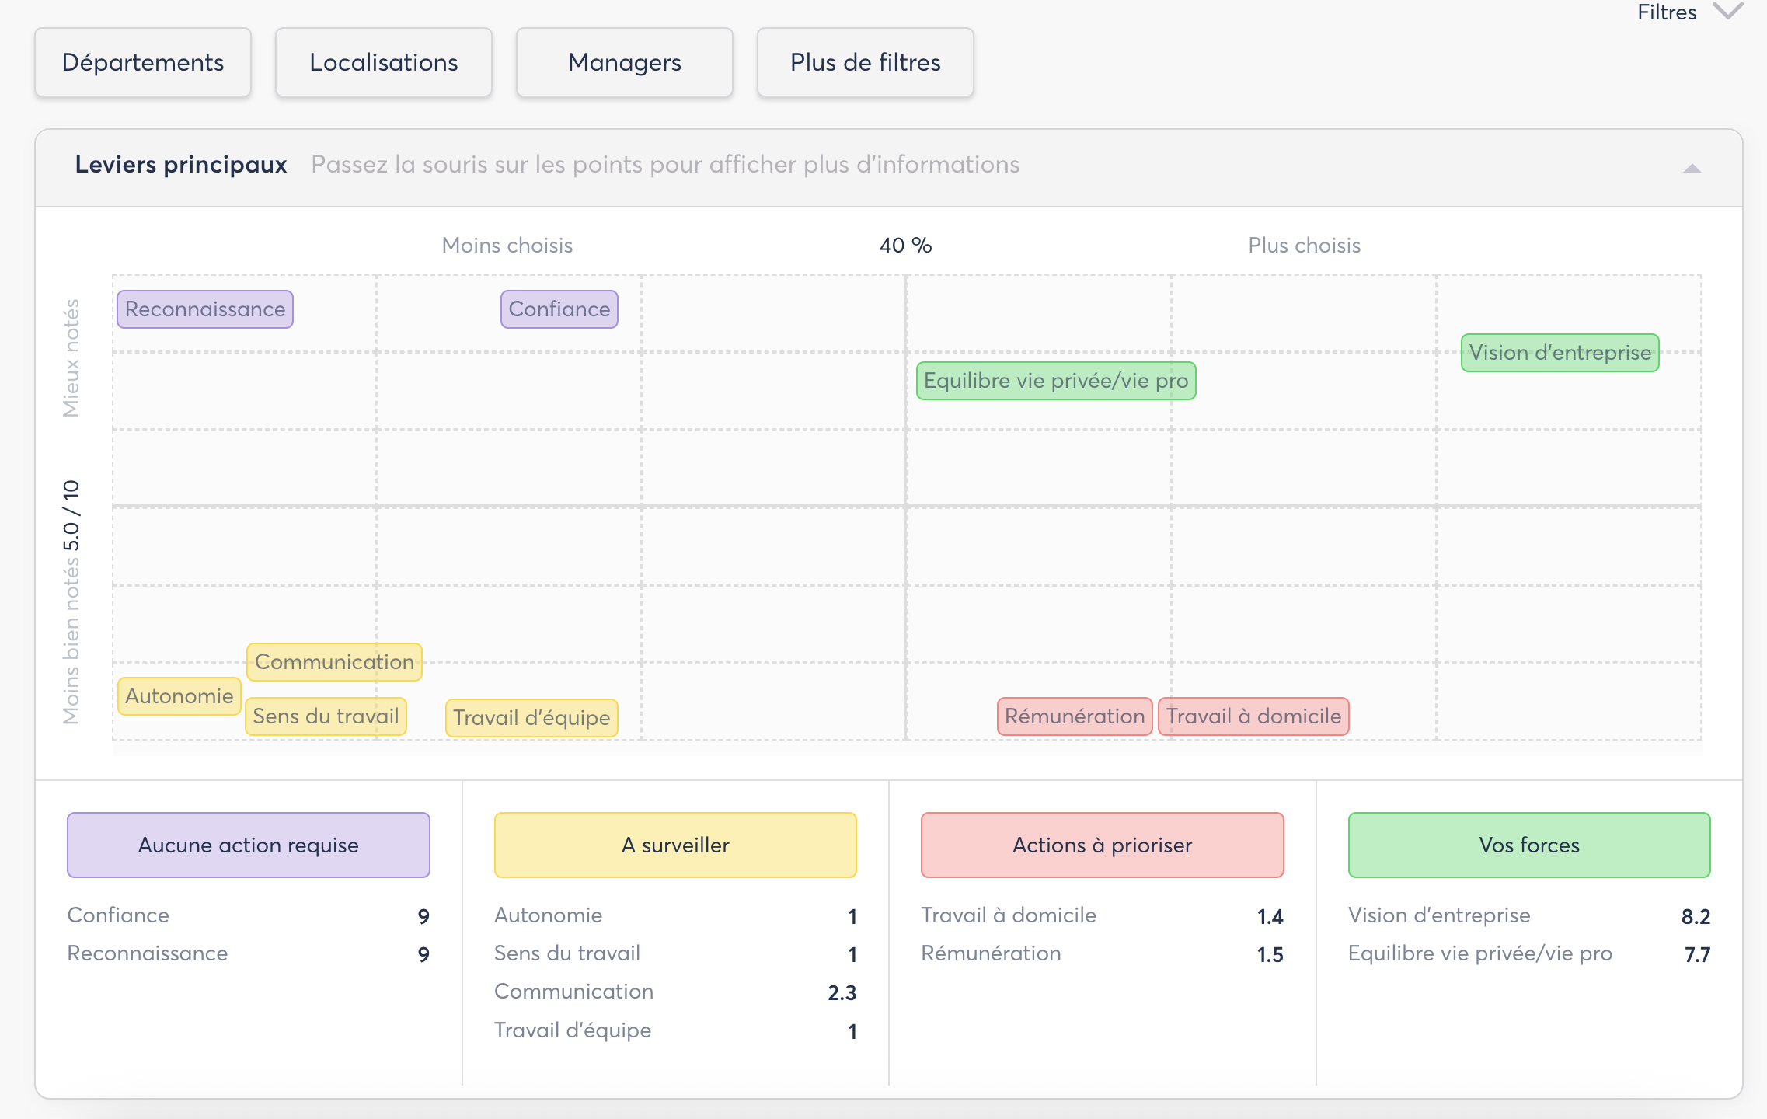
Task: Select the Sens du travail tag
Action: tap(326, 716)
